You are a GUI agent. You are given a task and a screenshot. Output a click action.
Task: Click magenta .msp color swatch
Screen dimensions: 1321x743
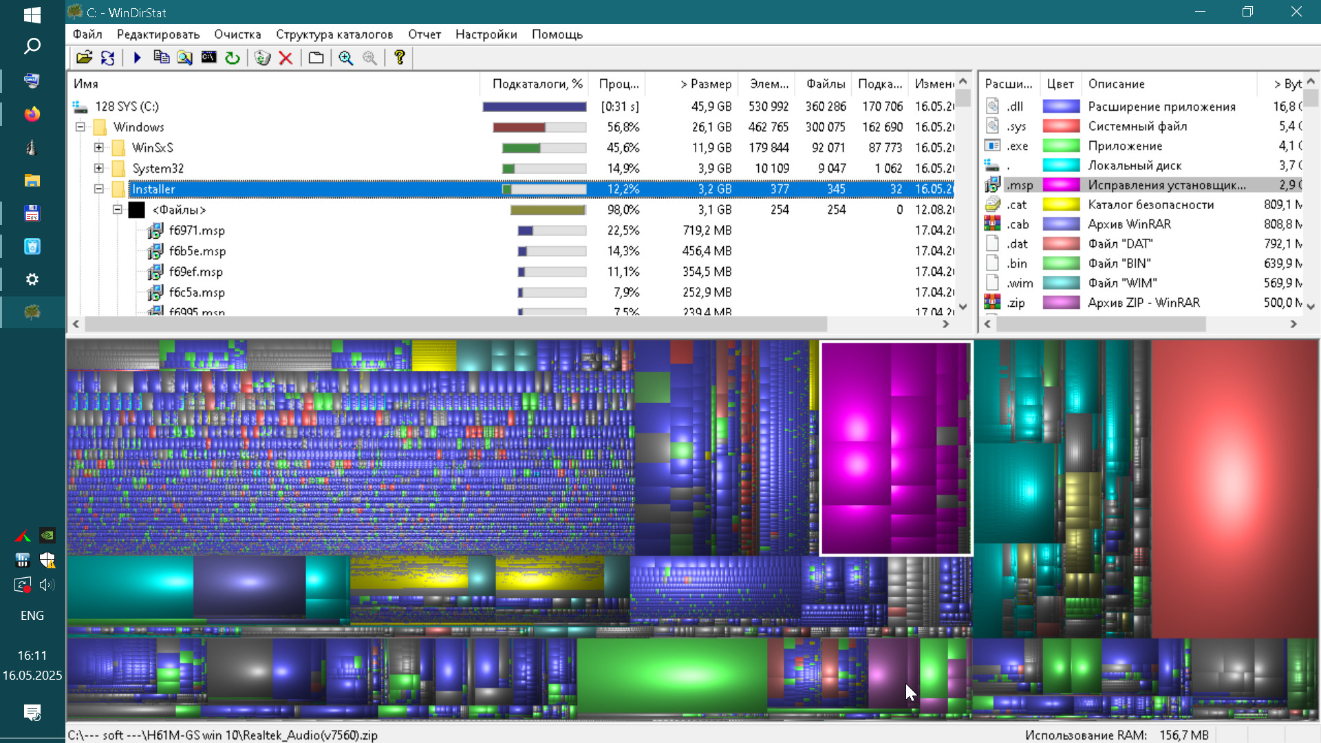(x=1061, y=185)
